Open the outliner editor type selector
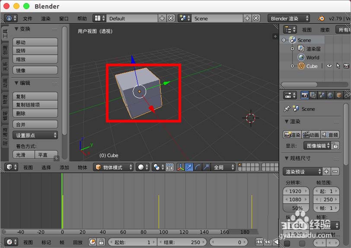The height and width of the screenshot is (248, 351). click(x=290, y=29)
